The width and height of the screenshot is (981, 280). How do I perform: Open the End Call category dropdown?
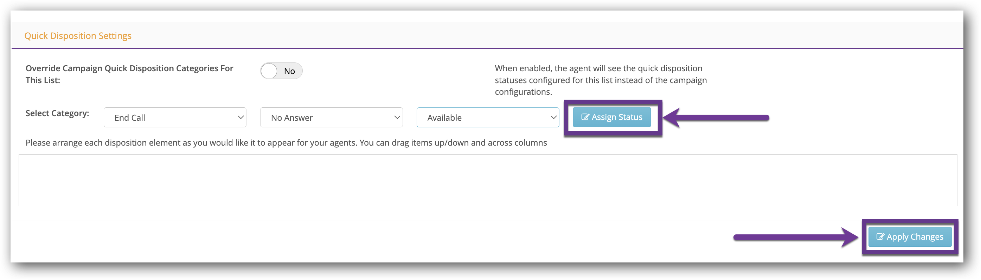click(175, 118)
